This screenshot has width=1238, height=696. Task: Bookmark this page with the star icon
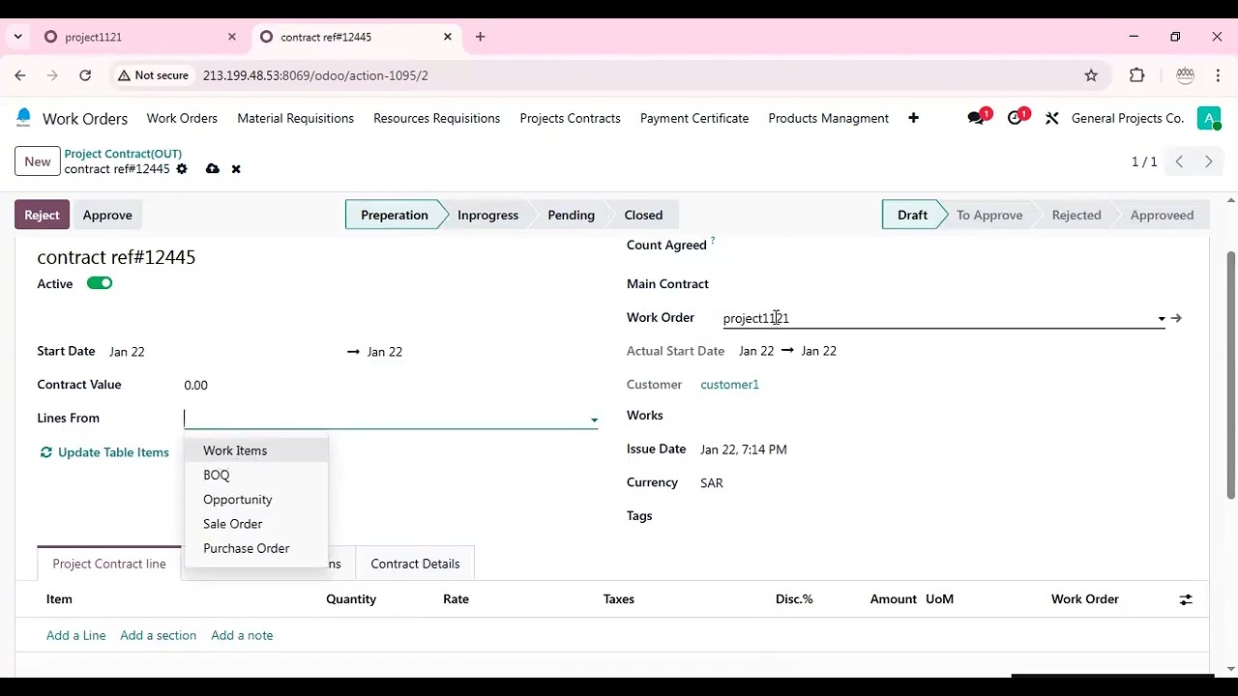click(1091, 75)
